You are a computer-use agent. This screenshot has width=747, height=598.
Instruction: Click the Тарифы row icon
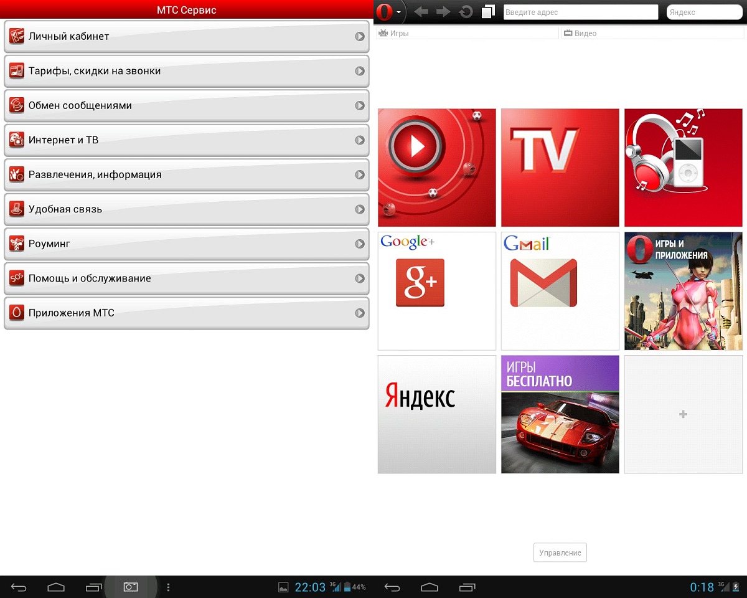pos(17,71)
